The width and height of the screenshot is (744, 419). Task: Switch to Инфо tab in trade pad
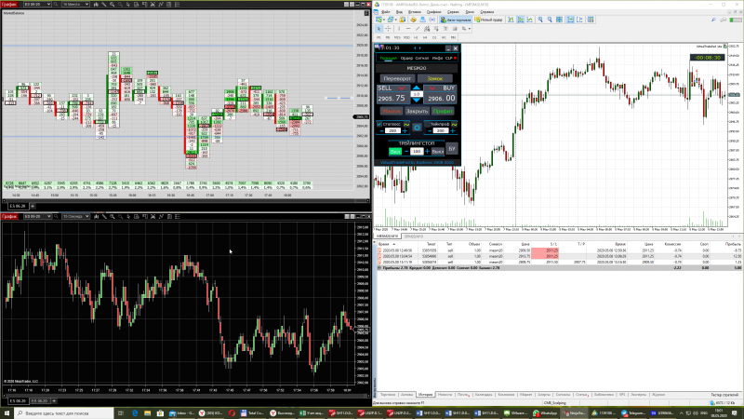point(437,58)
